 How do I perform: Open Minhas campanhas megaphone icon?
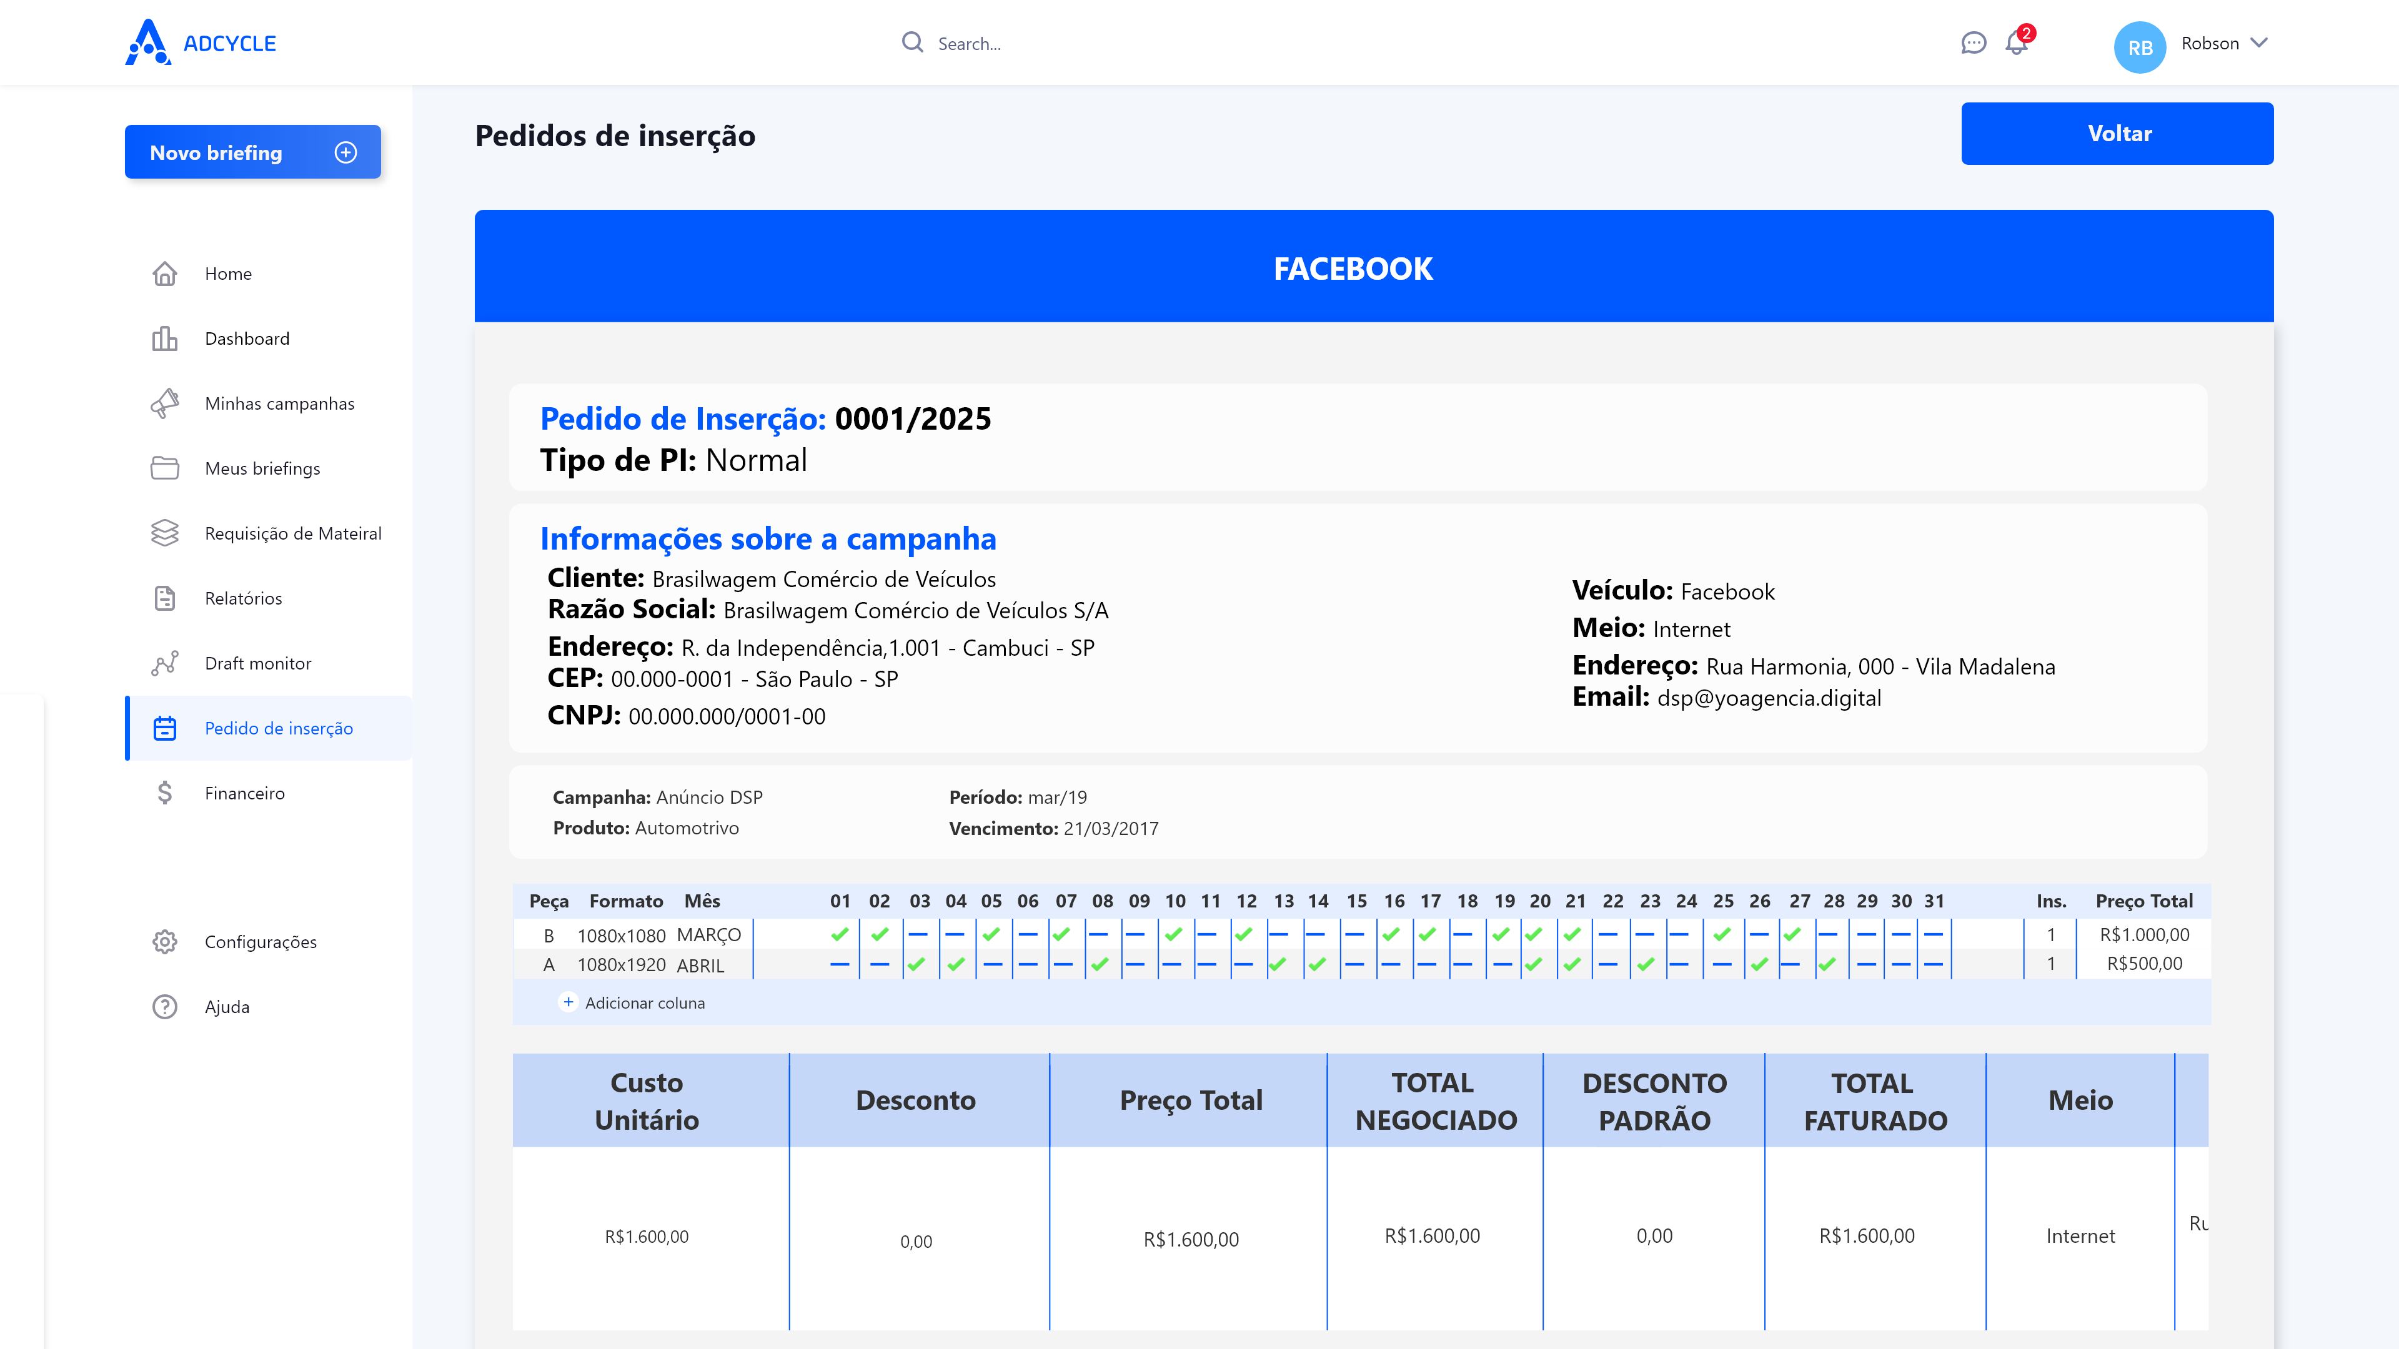pyautogui.click(x=165, y=404)
